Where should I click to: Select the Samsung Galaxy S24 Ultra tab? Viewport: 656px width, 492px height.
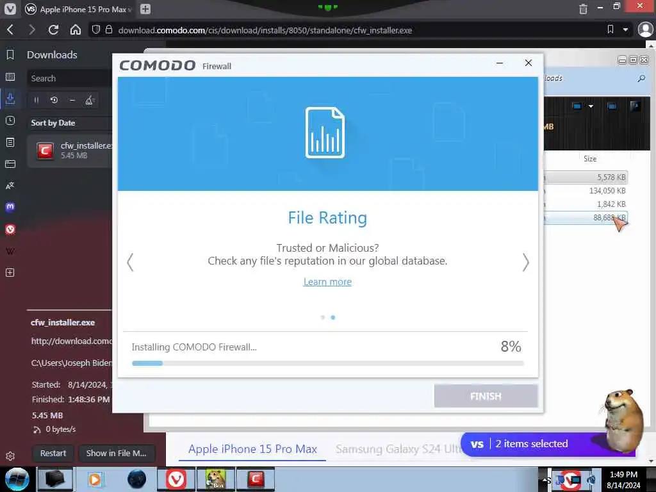coord(398,449)
